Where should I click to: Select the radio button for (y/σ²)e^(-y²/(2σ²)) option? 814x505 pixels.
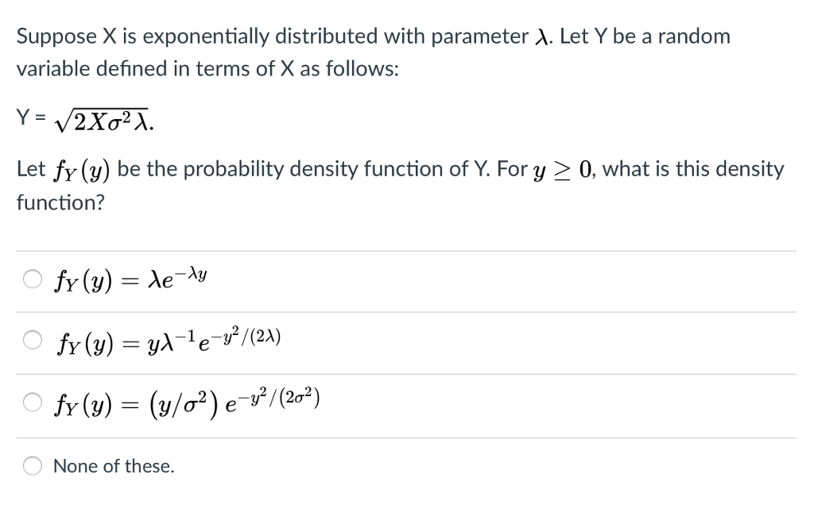pos(32,403)
